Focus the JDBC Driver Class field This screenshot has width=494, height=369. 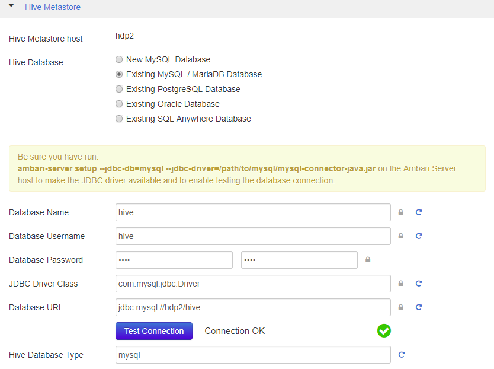(253, 284)
